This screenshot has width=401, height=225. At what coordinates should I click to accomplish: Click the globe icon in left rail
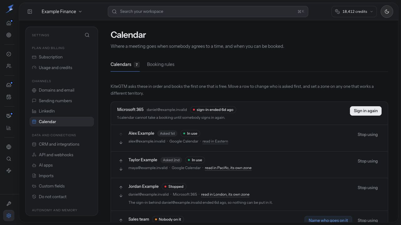tap(9, 147)
